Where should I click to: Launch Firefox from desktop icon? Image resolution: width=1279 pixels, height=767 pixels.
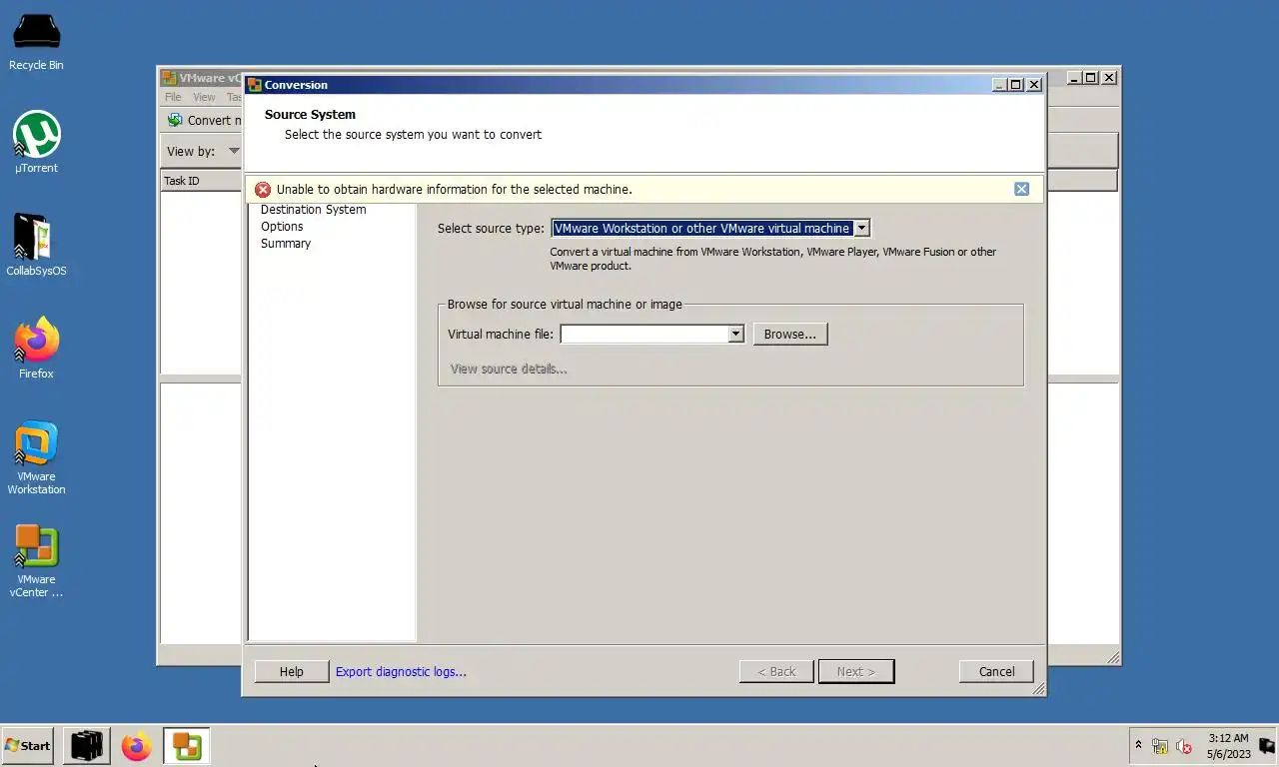tap(36, 348)
